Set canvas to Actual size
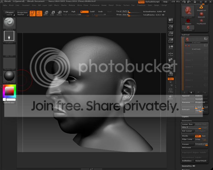This screenshot has height=170, width=213. [x=171, y=34]
